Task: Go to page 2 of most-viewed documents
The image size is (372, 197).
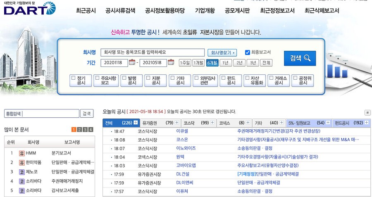Action: 79,129
